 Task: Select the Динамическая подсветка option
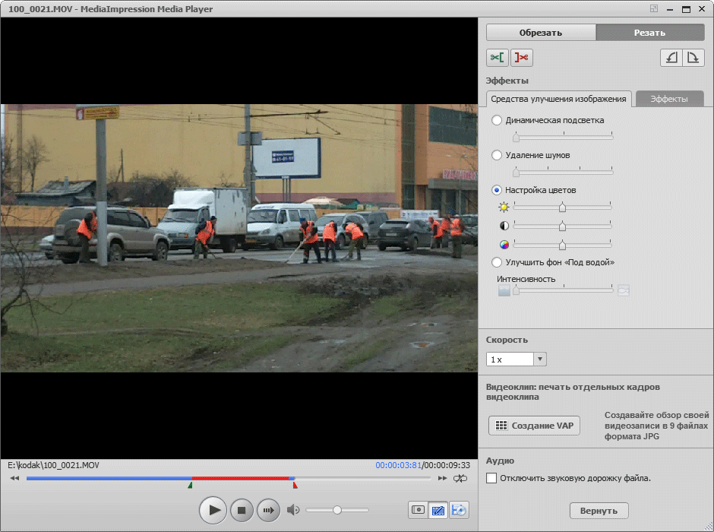click(497, 120)
